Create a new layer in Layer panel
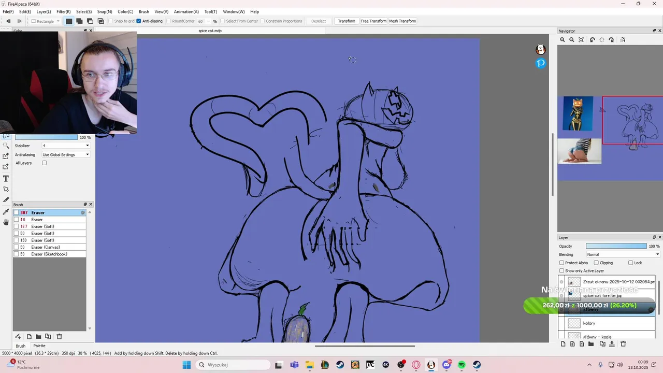Image resolution: width=663 pixels, height=373 pixels. 563,344
